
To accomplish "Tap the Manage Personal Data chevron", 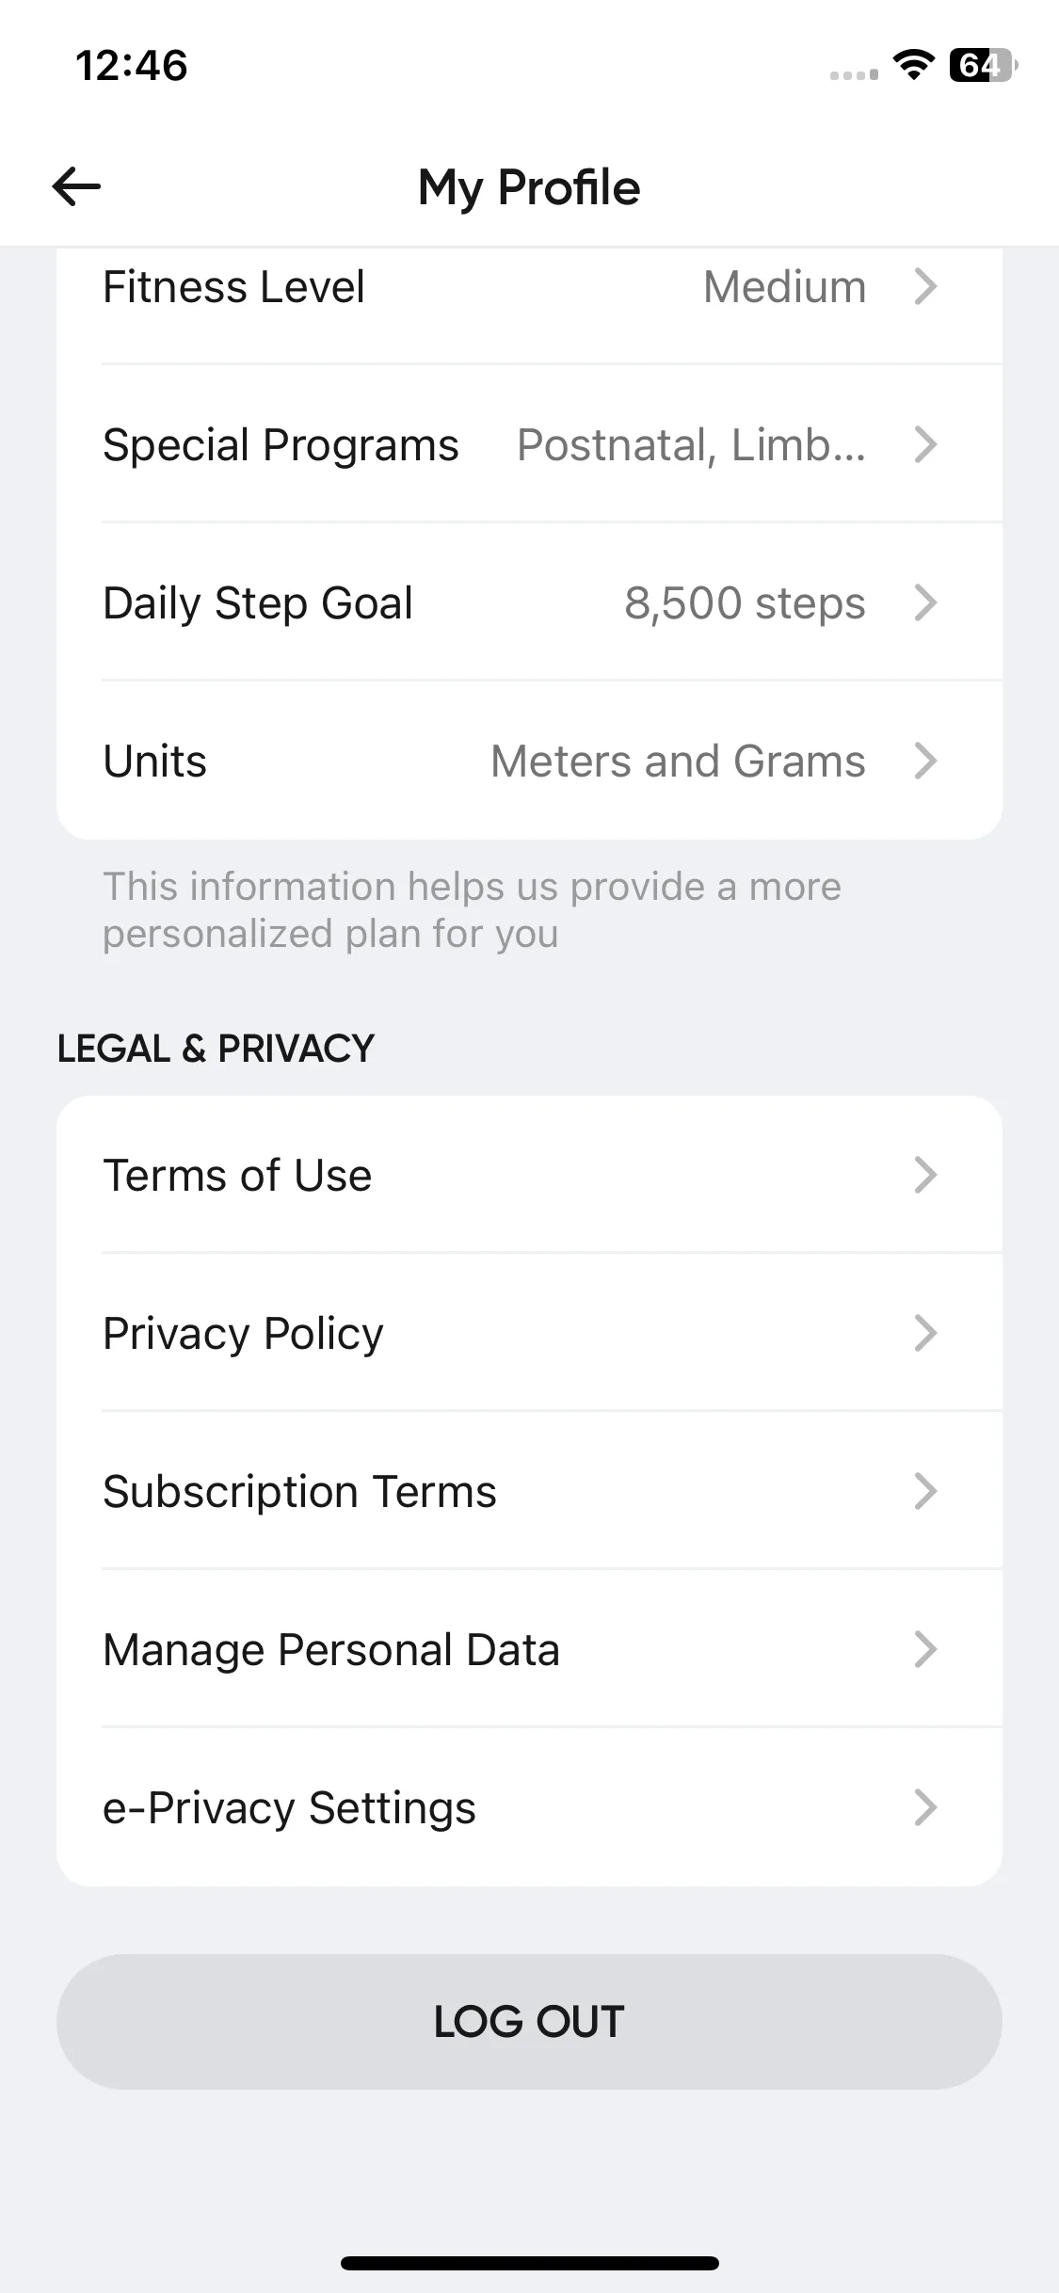I will tap(925, 1649).
